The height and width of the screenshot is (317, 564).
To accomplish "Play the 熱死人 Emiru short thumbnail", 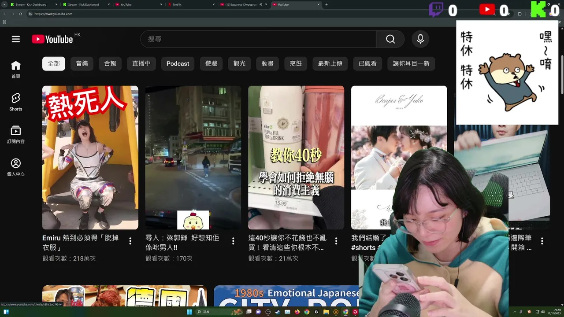I will pyautogui.click(x=90, y=158).
